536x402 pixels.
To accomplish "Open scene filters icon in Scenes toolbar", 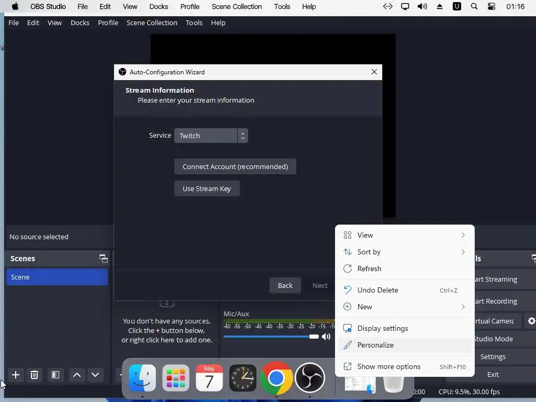I will coord(55,375).
